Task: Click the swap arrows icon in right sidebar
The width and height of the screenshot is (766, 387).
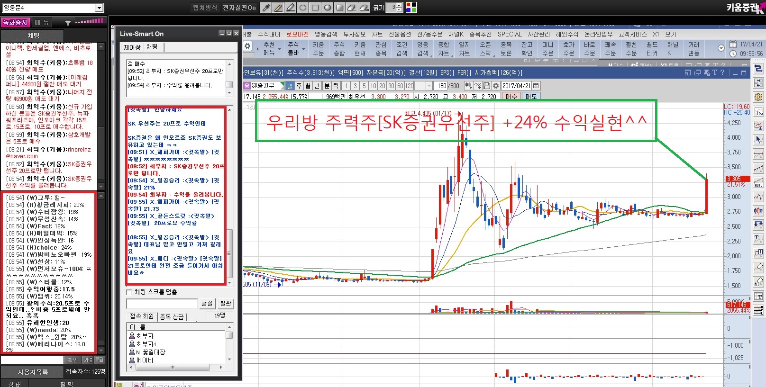Action: 758,69
